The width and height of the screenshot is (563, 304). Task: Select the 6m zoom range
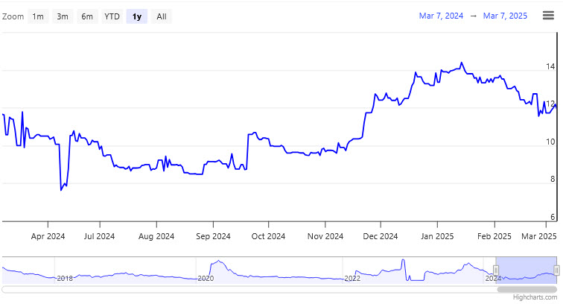point(87,16)
